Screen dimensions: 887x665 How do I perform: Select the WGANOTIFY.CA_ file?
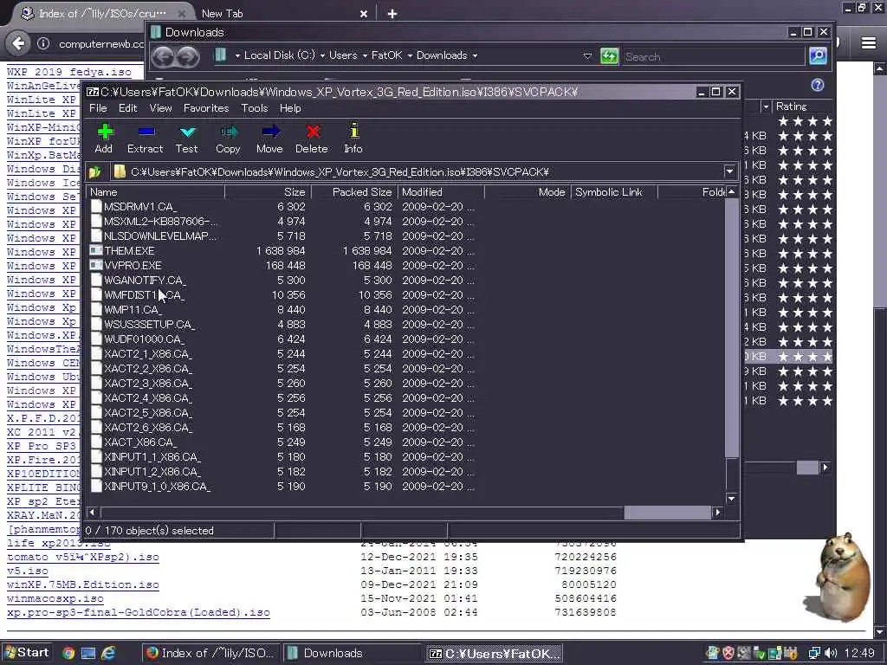[x=145, y=280]
